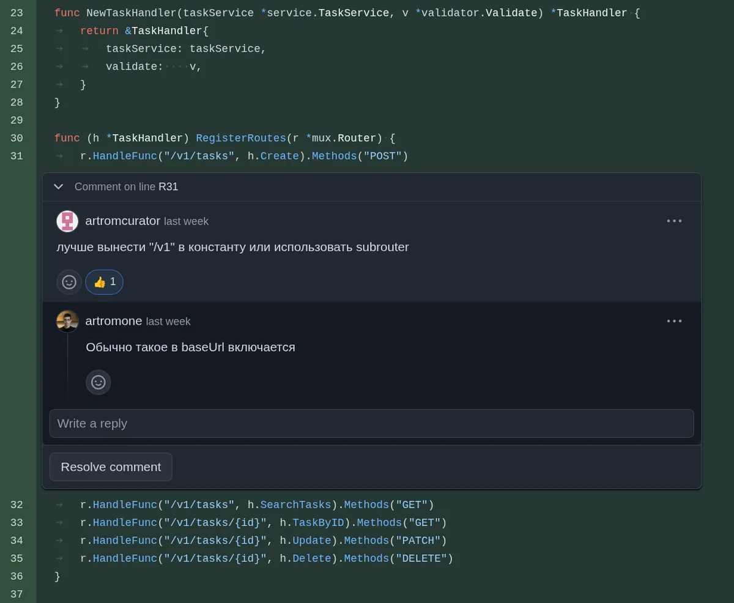Select line number 30 in the gutter
Screen dimensions: 734x603
point(17,138)
